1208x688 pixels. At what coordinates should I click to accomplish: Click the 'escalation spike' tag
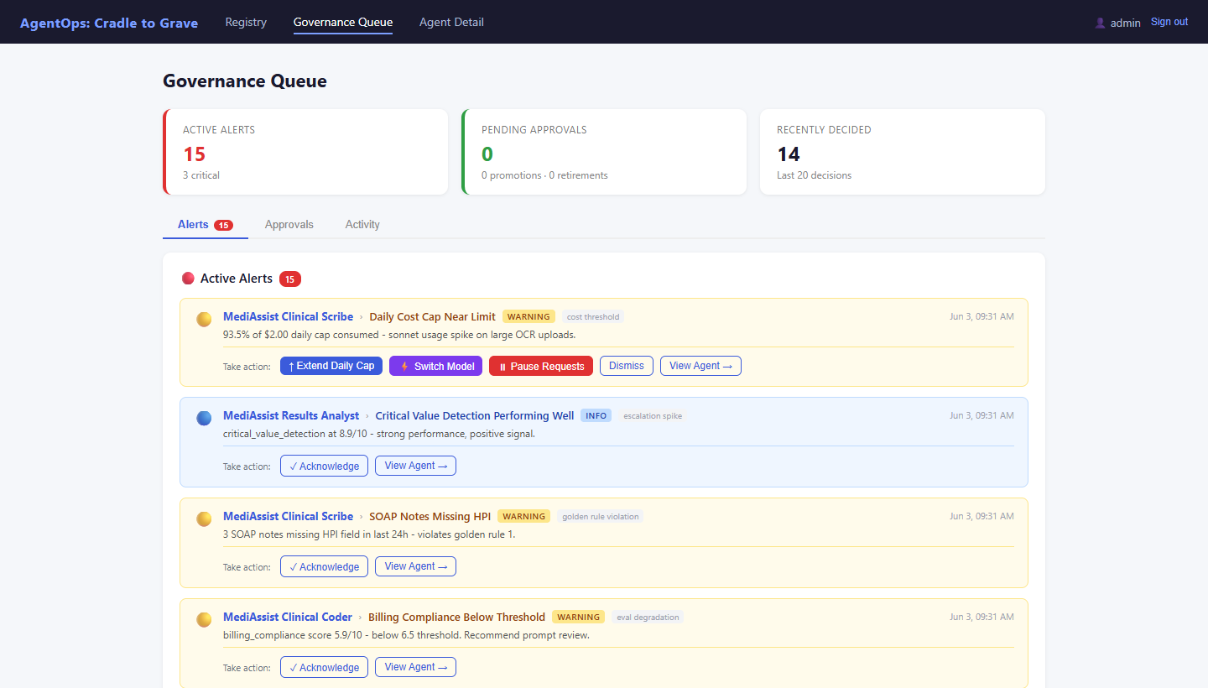(x=653, y=416)
